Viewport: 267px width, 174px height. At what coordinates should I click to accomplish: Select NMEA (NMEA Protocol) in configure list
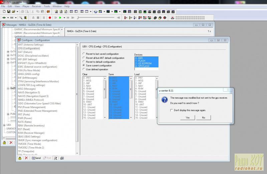(x=31, y=100)
